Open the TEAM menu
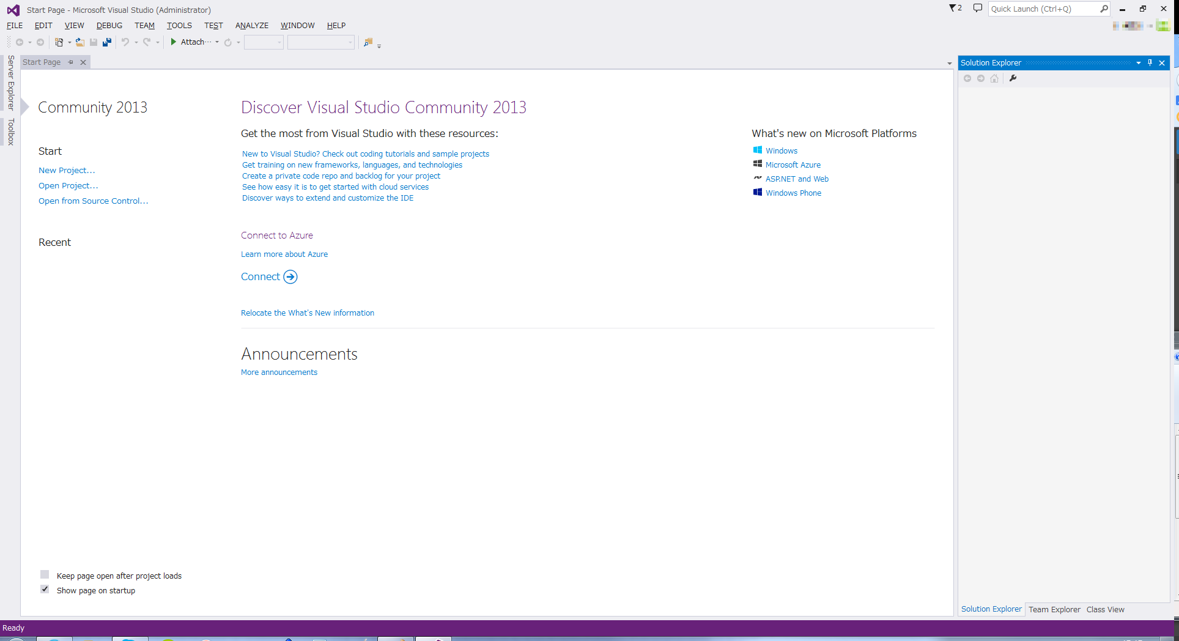The width and height of the screenshot is (1179, 641). pos(145,26)
